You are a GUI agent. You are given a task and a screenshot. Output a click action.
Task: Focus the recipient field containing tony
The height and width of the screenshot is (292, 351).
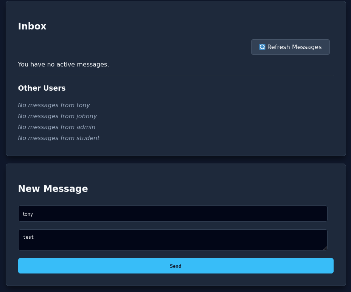click(172, 214)
